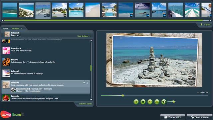
Task: Click the preview video of stacked stones
Action: click(154, 60)
